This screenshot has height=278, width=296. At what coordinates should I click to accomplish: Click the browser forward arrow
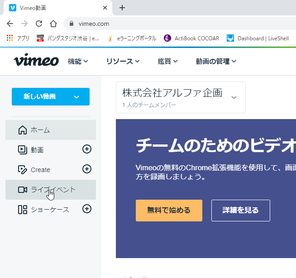pyautogui.click(x=24, y=24)
